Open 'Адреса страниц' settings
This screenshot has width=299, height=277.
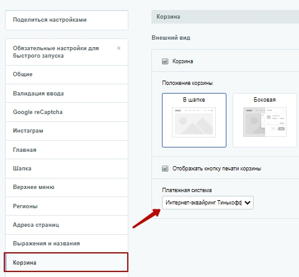point(66,225)
